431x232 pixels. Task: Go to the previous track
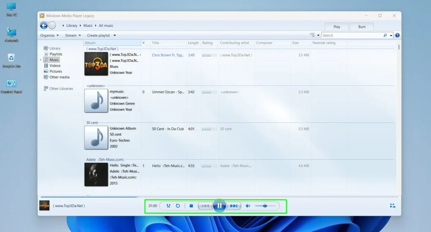(x=205, y=206)
